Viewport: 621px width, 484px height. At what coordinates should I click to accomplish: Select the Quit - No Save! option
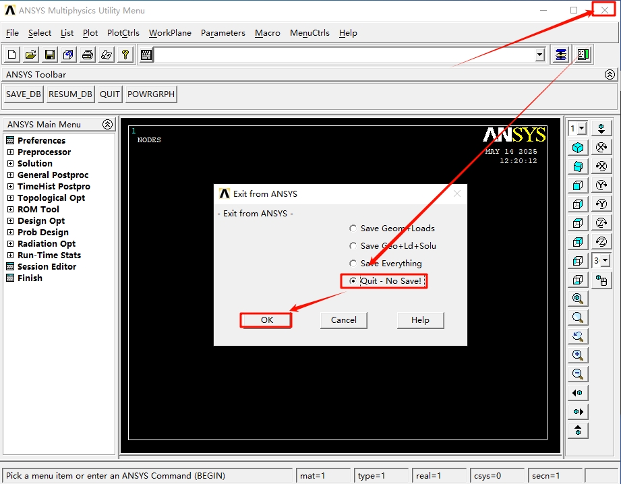pyautogui.click(x=353, y=280)
